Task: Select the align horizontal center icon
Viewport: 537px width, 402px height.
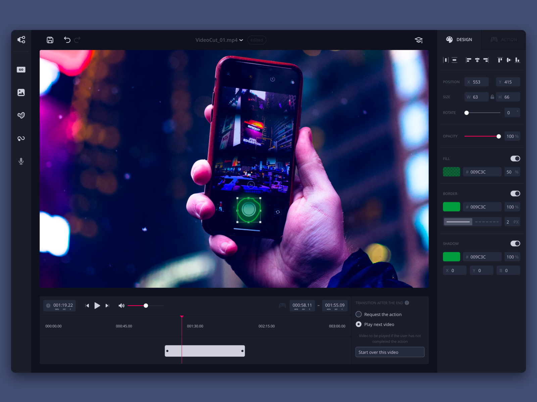Action: click(x=478, y=60)
